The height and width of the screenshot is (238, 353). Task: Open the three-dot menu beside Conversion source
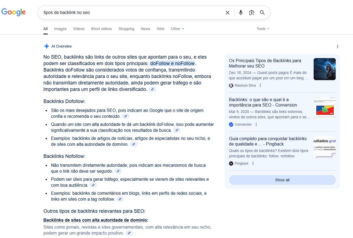pos(256,124)
